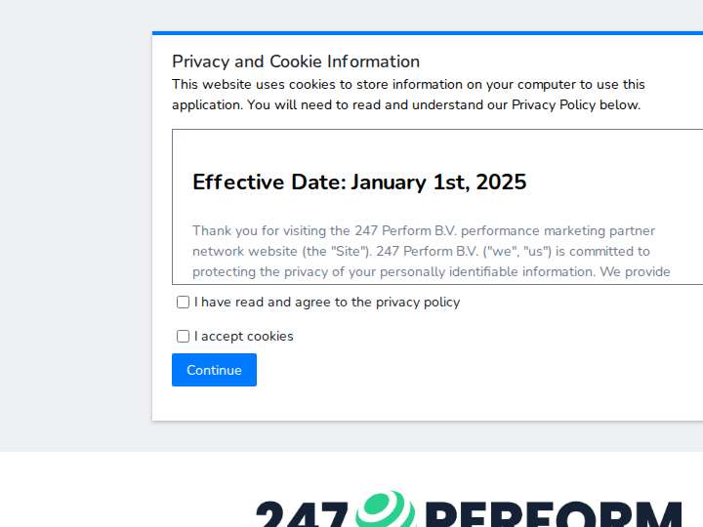Click the "network website (the "Site")" policy line

[x=280, y=252]
